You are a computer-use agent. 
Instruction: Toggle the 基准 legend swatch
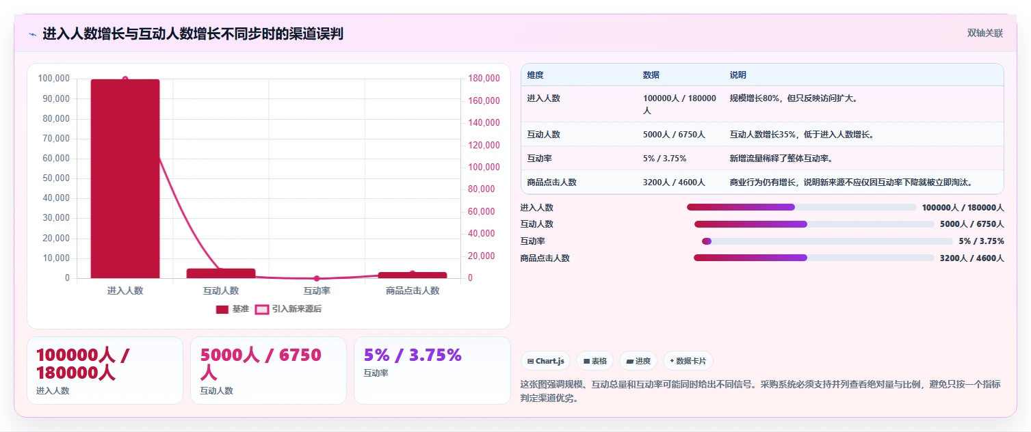pyautogui.click(x=222, y=310)
